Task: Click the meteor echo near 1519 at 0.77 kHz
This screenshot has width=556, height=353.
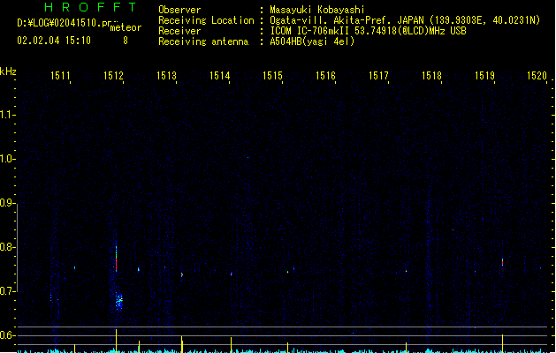Action: pos(502,261)
